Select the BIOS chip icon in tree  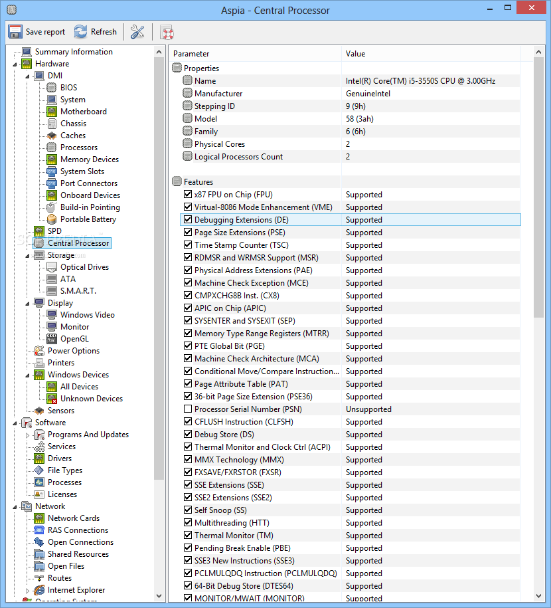[52, 88]
